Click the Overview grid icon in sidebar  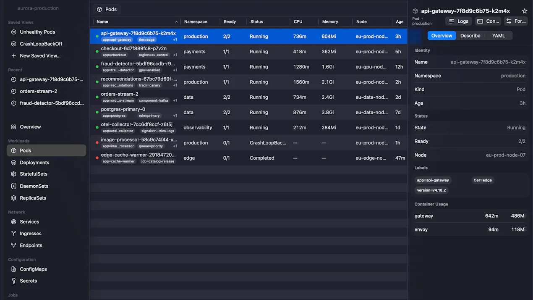tap(13, 127)
